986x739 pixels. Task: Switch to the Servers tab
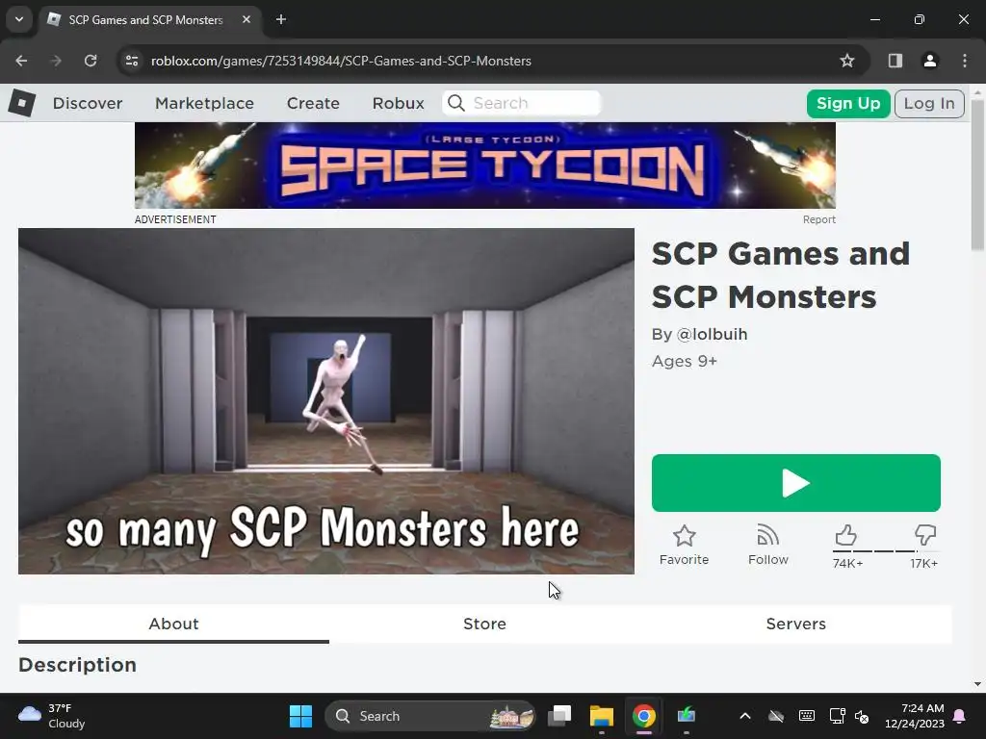(x=795, y=624)
